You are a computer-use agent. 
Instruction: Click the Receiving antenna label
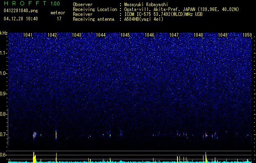point(94,19)
